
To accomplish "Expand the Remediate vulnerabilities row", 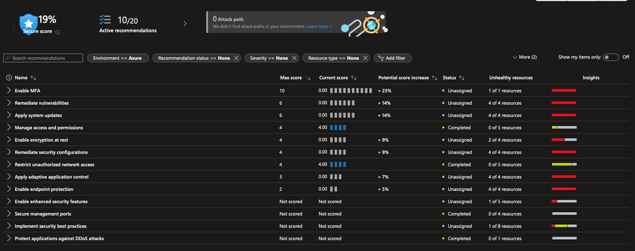I will [9, 103].
